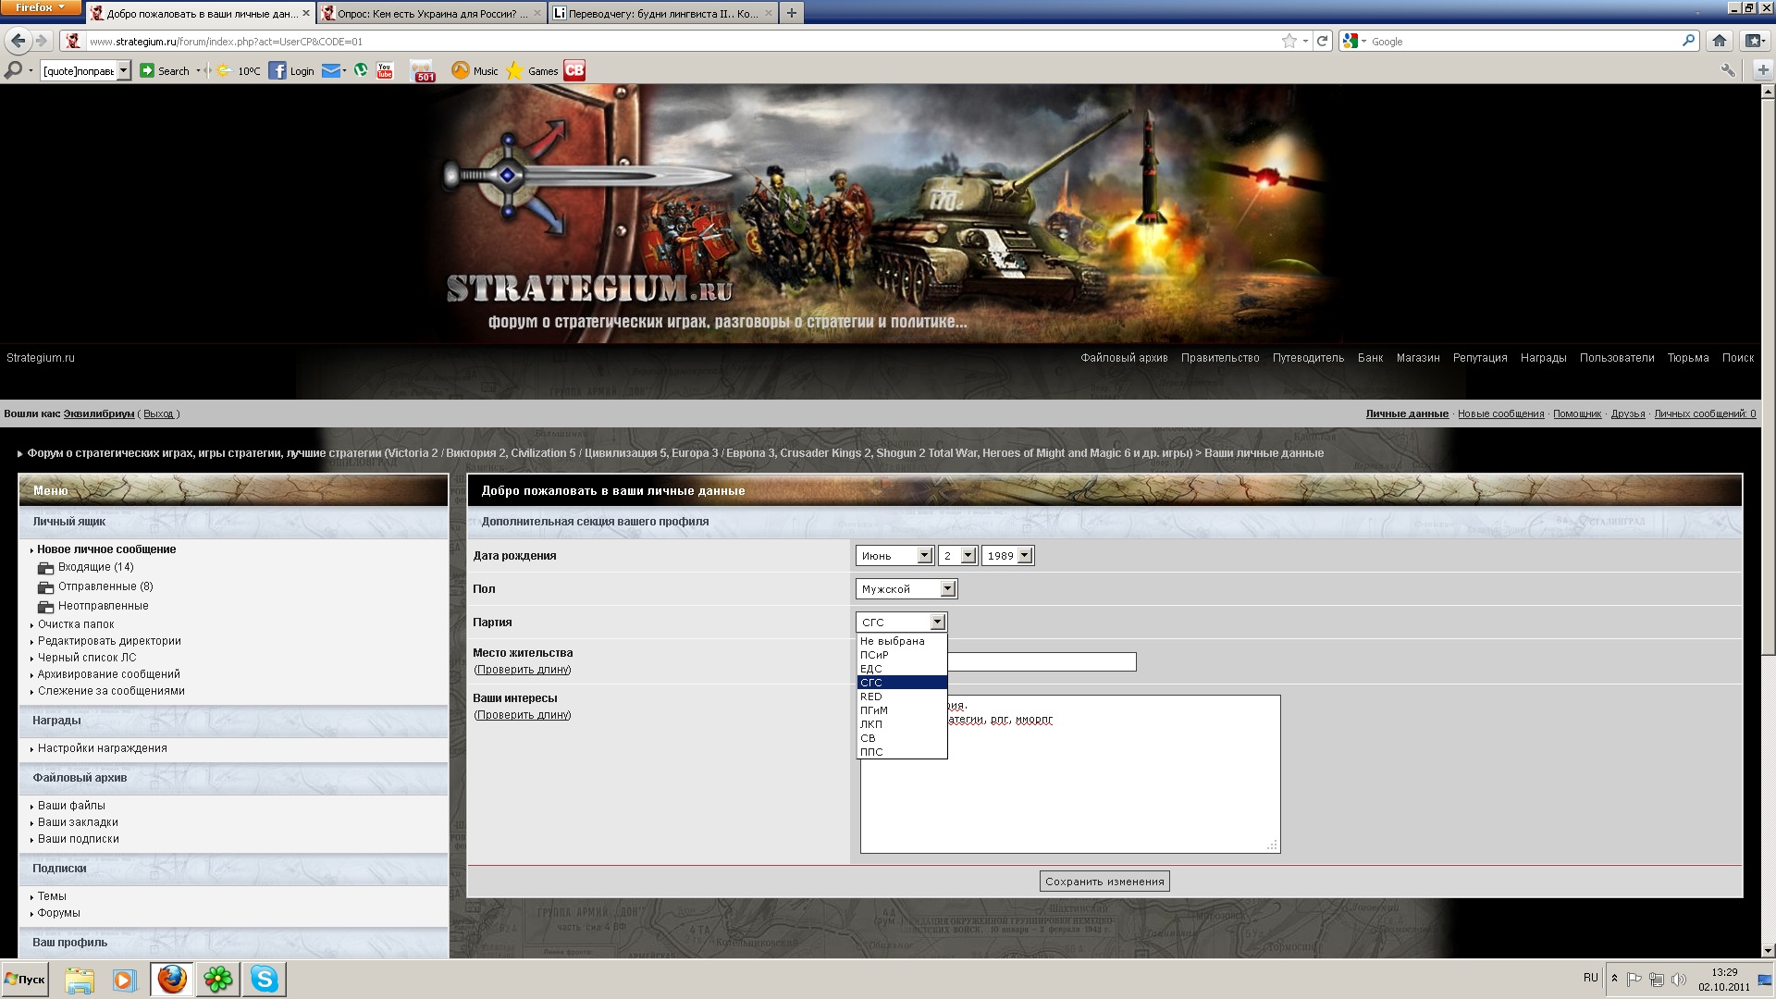Choose ЕДС from the party list
Image resolution: width=1776 pixels, height=999 pixels.
coord(902,669)
